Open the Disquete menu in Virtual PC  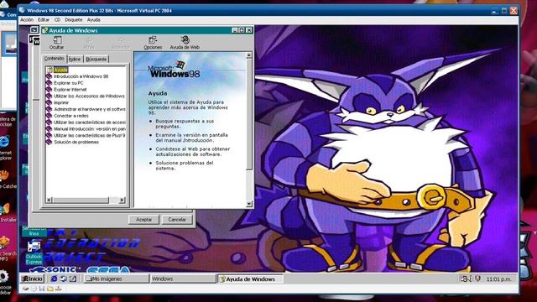click(x=74, y=20)
